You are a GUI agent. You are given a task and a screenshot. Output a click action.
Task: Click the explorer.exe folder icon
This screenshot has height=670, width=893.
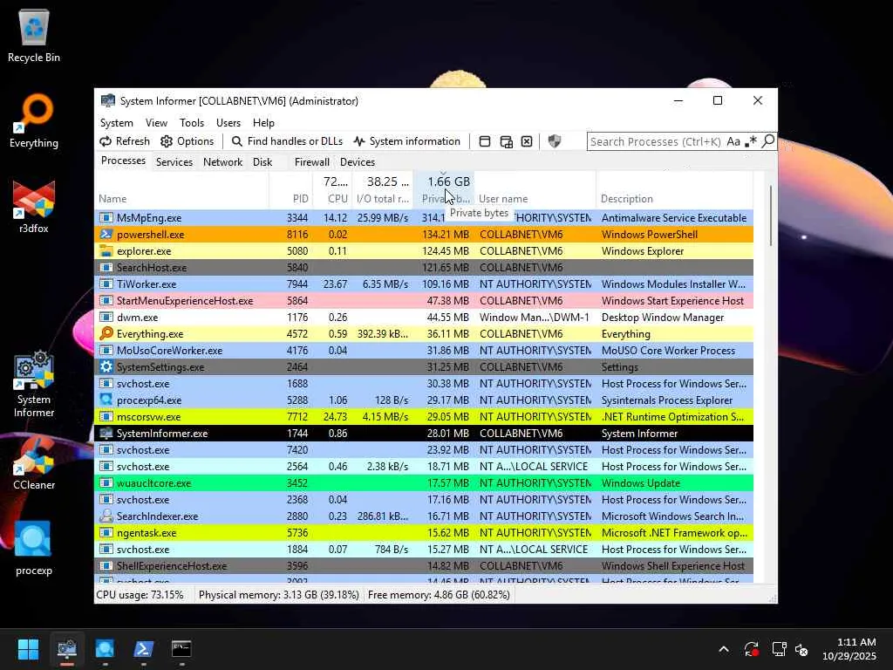coord(106,250)
